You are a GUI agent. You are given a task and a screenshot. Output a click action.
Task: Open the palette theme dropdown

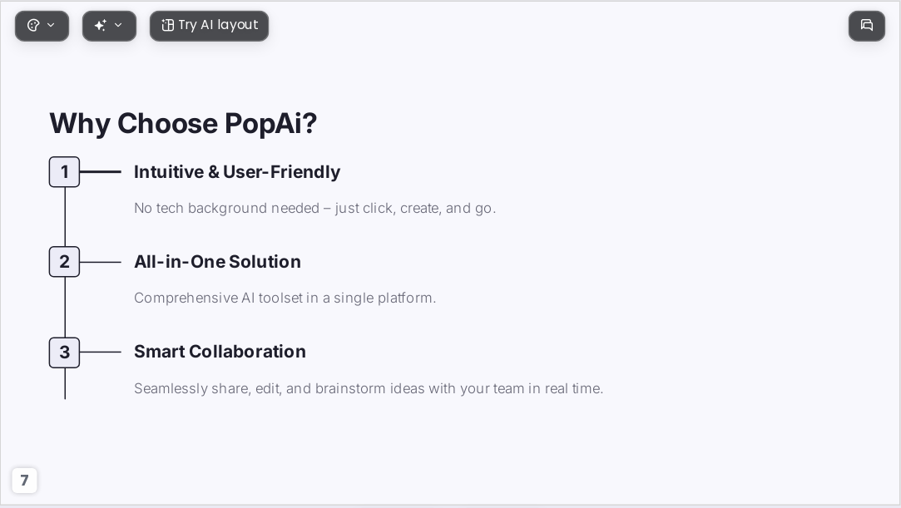coord(42,26)
